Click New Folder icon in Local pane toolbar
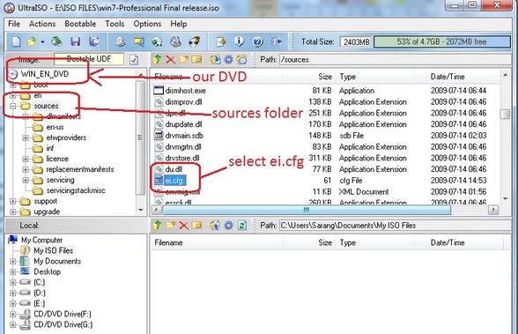Image resolution: width=518 pixels, height=334 pixels. (x=171, y=226)
